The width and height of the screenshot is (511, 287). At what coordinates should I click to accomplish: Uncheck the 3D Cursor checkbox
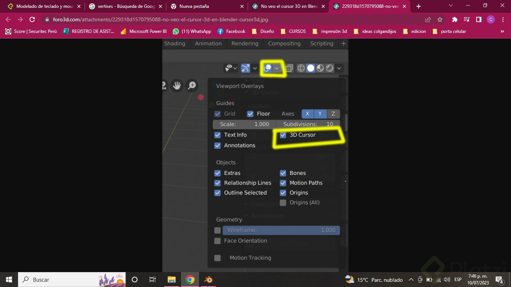coord(283,135)
